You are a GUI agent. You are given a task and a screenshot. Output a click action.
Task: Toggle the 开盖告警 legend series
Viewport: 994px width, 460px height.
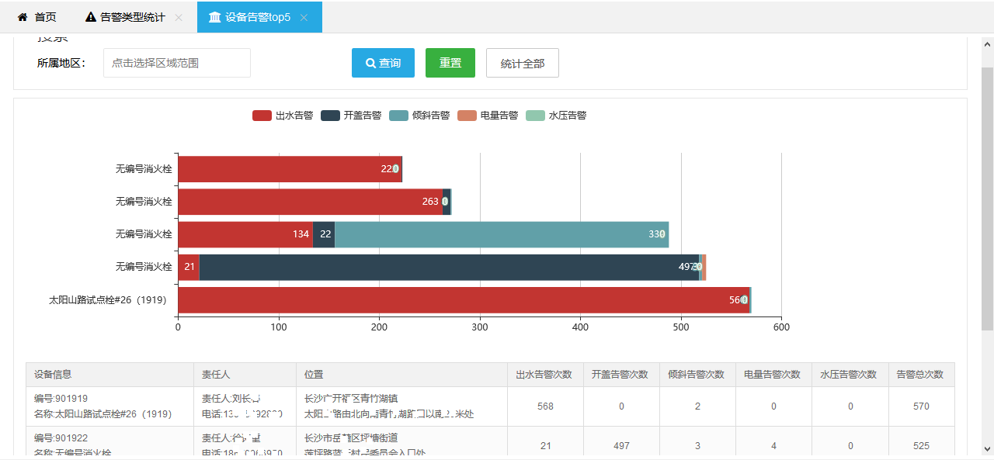coord(351,116)
